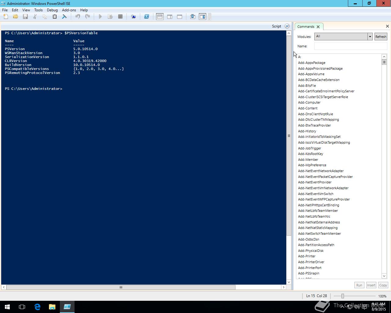This screenshot has width=391, height=313.
Task: Open the Help menu
Action: tap(84, 10)
